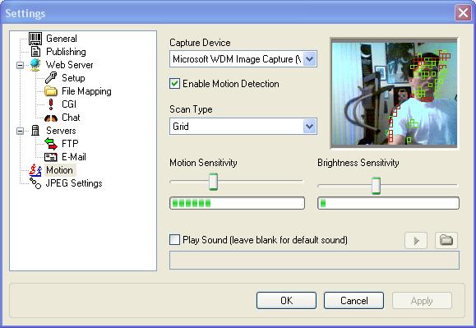
Task: Open Setup settings page
Action: click(x=73, y=78)
